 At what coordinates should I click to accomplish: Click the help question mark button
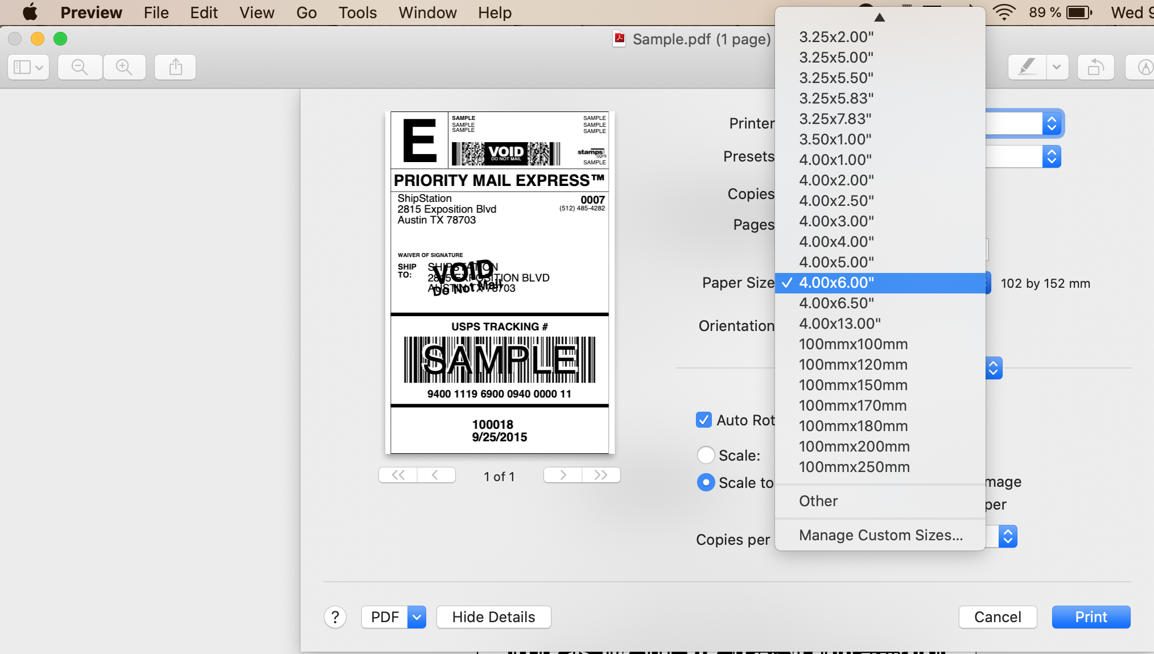335,617
